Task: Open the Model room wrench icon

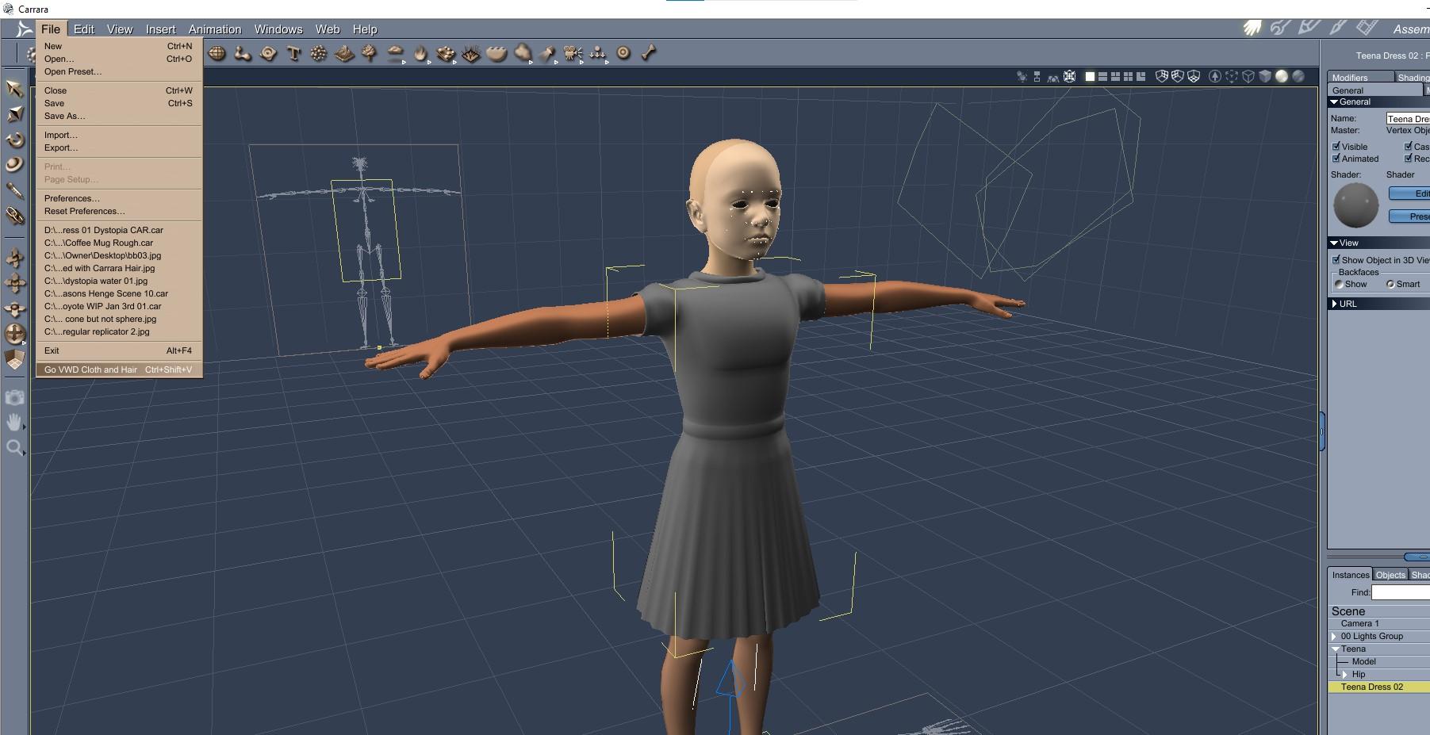Action: tap(1281, 28)
